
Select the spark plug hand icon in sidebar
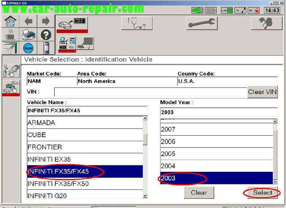[11, 71]
